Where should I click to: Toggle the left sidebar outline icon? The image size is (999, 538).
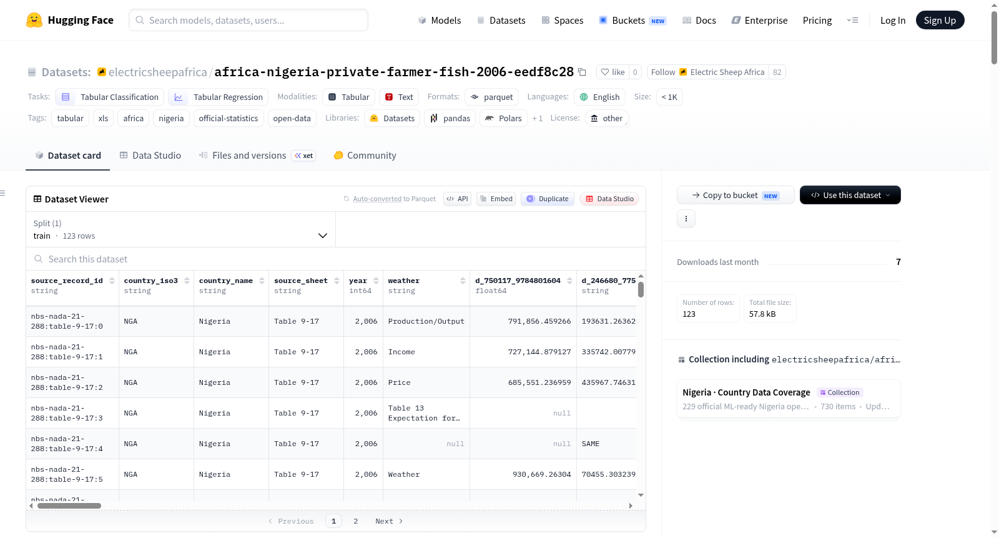3,193
